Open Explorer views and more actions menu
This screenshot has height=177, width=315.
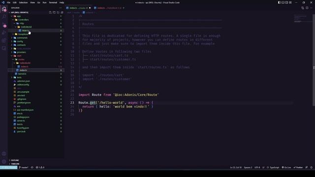click(61, 8)
